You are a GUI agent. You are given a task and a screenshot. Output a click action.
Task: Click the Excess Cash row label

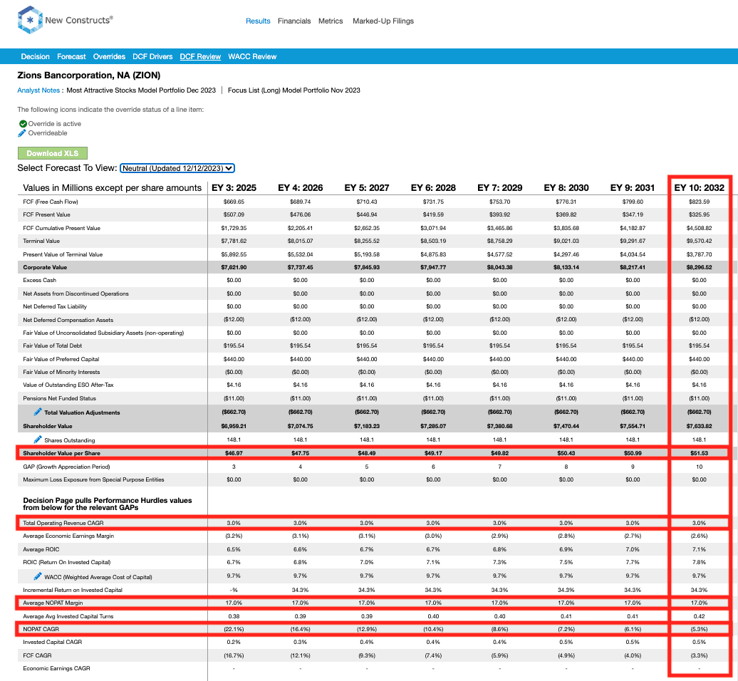pos(40,280)
